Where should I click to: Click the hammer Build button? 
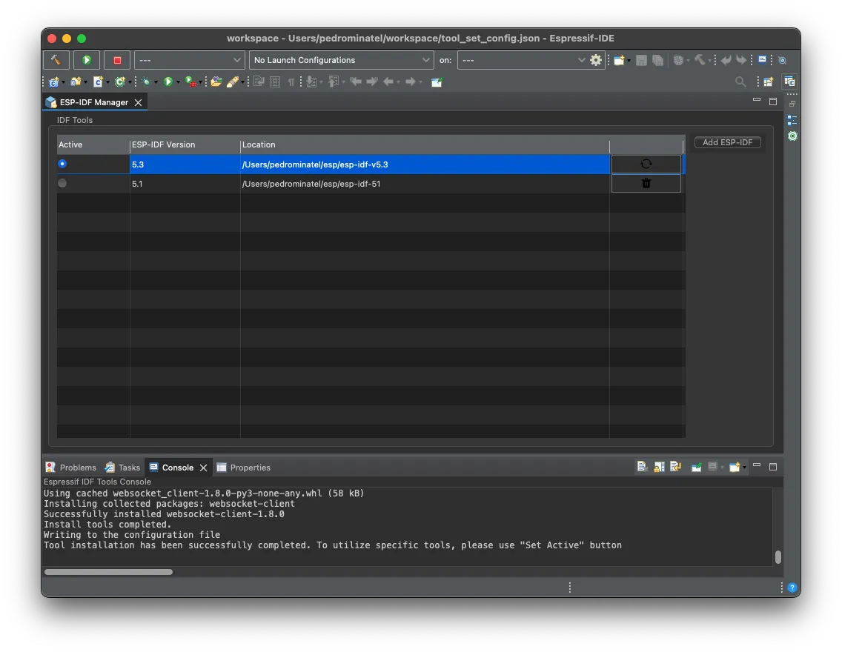coord(56,60)
